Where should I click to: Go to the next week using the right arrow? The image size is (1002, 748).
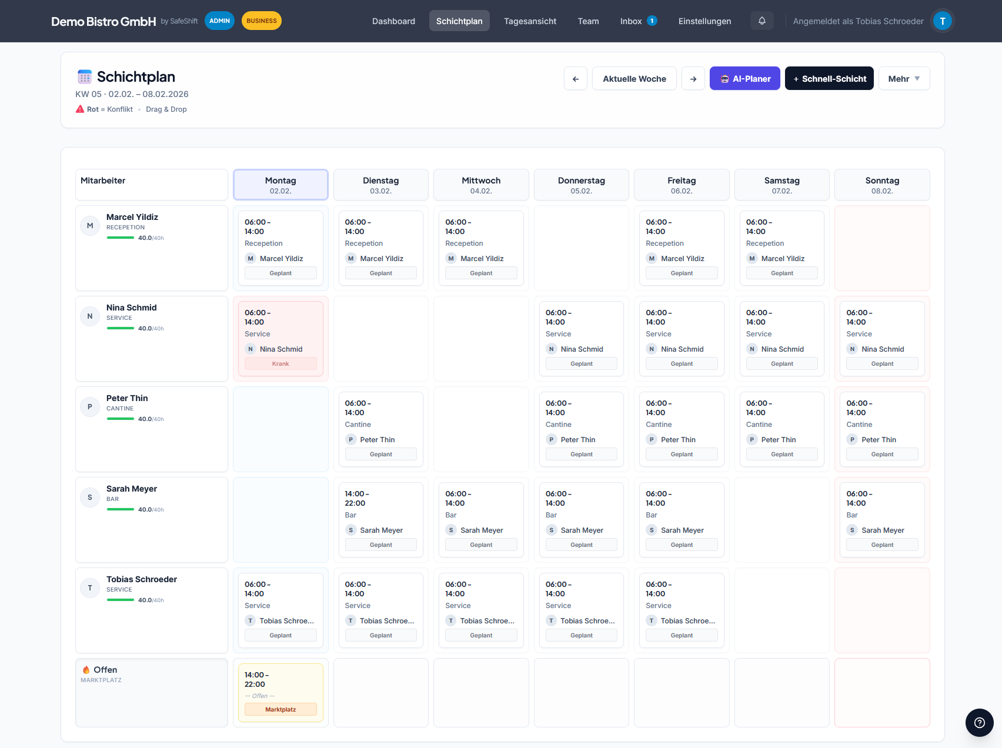[693, 78]
